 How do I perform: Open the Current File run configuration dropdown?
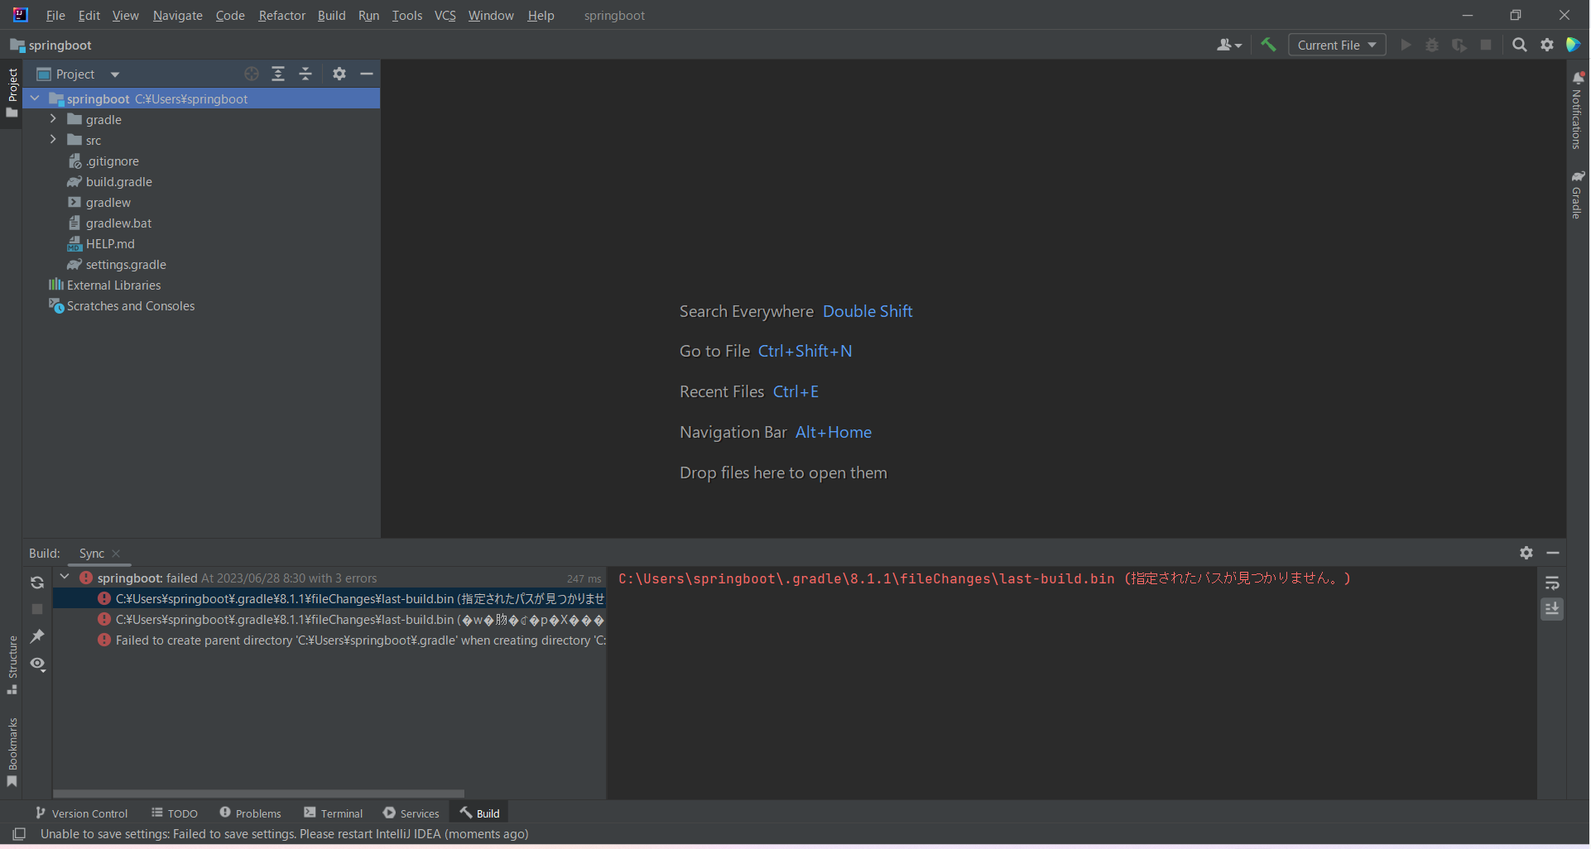point(1337,45)
